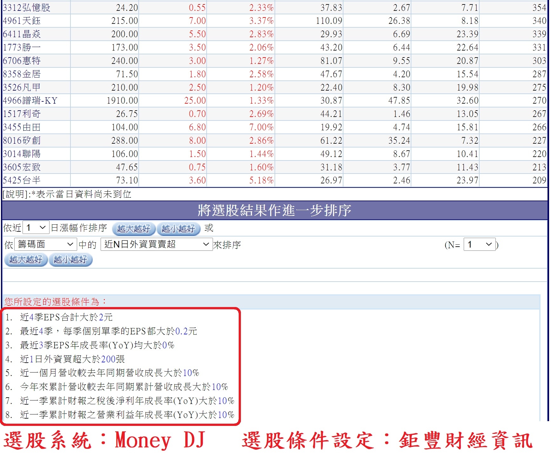Click 越小越好 button below 籌碼面 dropdown
This screenshot has height=458, width=551.
click(70, 260)
